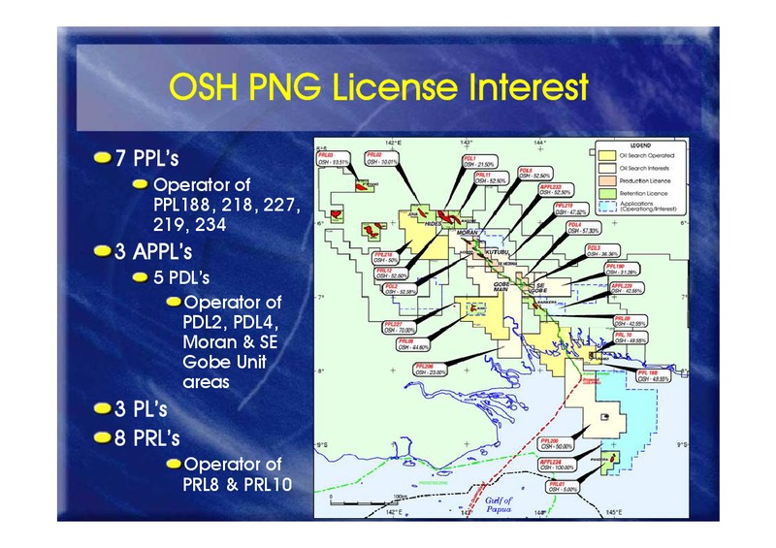Pick the cream Oil Search Interests legend swatch
Screen dimensions: 776x548
coord(607,169)
